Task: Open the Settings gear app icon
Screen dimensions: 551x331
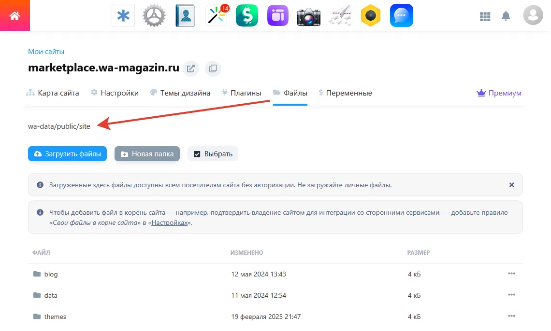Action: tap(154, 15)
